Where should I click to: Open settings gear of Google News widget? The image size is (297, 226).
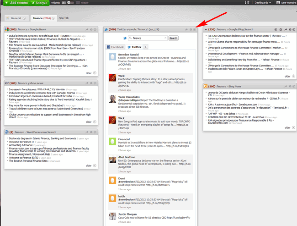click(91, 29)
